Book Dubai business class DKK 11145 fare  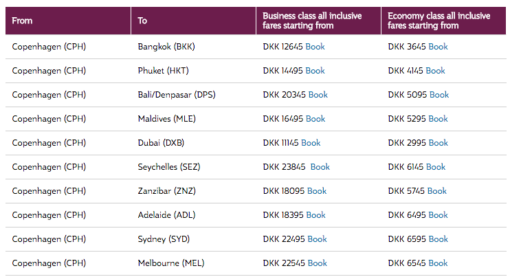click(x=311, y=143)
